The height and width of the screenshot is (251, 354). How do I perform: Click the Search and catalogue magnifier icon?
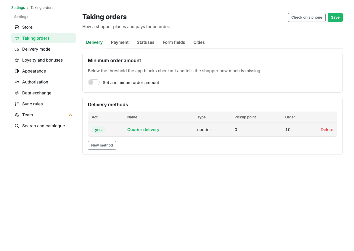tap(17, 126)
